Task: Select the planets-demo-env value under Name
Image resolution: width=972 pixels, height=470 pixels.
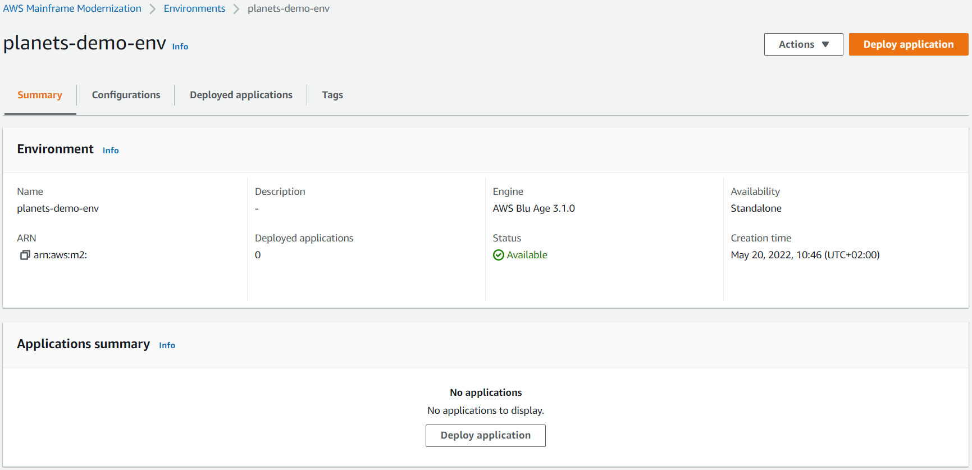Action: point(58,208)
